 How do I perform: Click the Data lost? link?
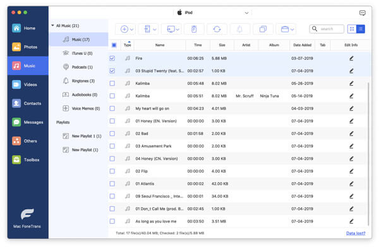pyautogui.click(x=356, y=233)
